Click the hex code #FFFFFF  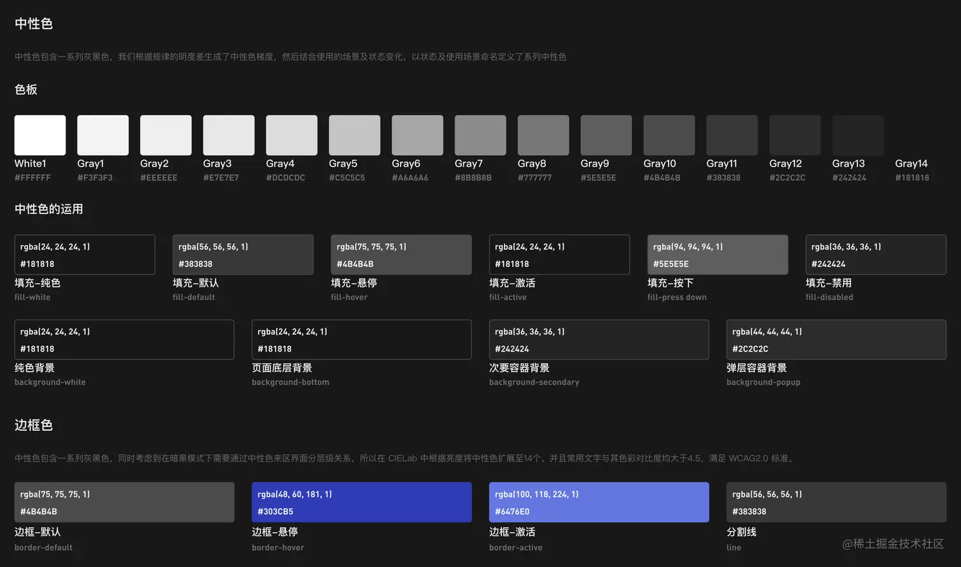(32, 178)
